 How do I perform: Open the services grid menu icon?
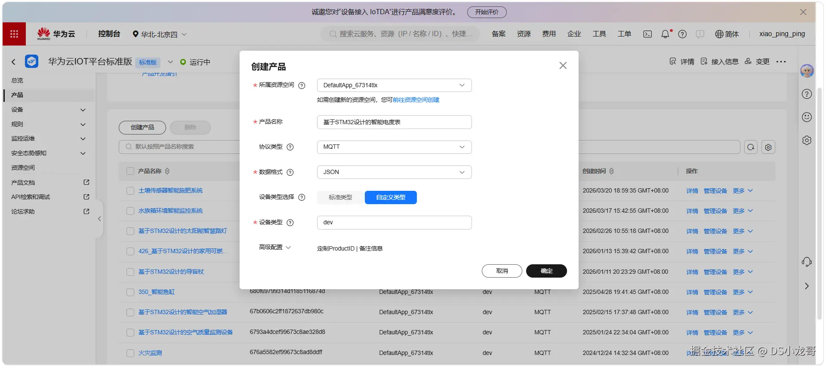pos(14,34)
